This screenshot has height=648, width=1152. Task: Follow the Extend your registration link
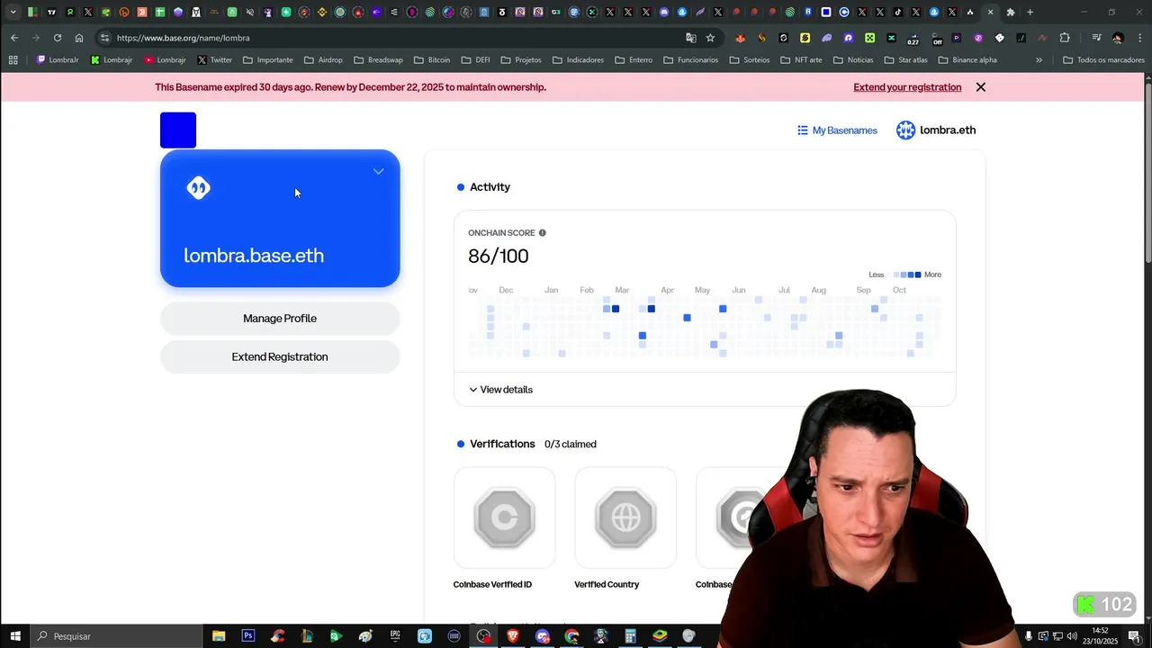pyautogui.click(x=907, y=87)
